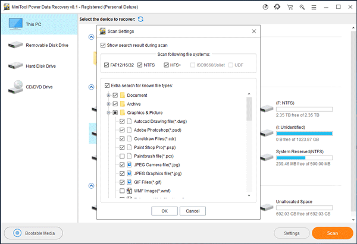Click the Bootable Media button

(33, 233)
